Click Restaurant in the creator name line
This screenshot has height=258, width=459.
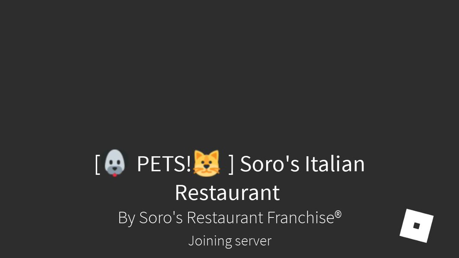pos(225,218)
